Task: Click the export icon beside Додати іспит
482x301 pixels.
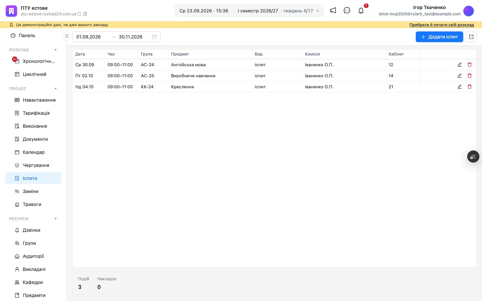Action: (471, 37)
